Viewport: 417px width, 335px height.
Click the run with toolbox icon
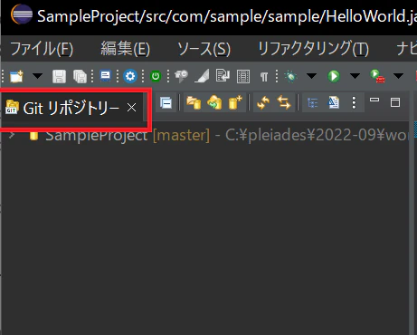click(377, 76)
